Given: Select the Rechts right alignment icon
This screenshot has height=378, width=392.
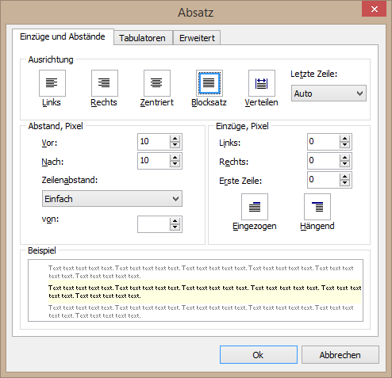Looking at the screenshot, I should click(x=105, y=83).
